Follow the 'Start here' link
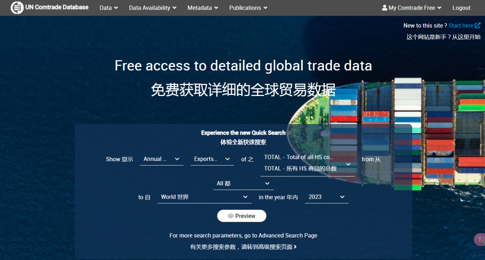 coord(461,25)
